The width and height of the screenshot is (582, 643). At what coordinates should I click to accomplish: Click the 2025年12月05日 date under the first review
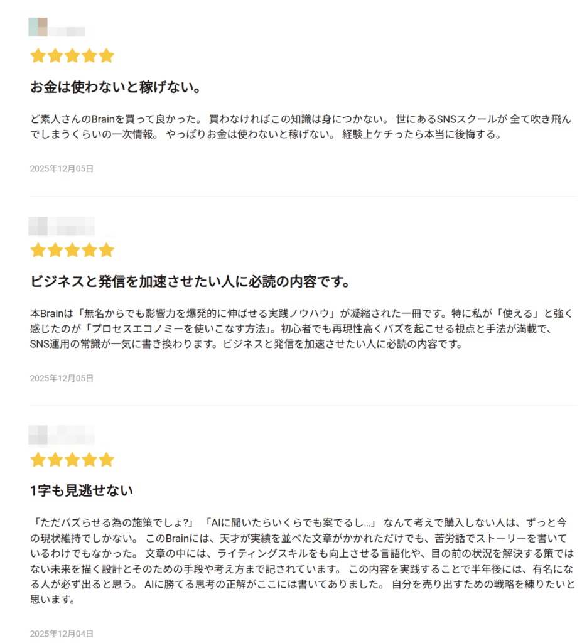coord(62,168)
